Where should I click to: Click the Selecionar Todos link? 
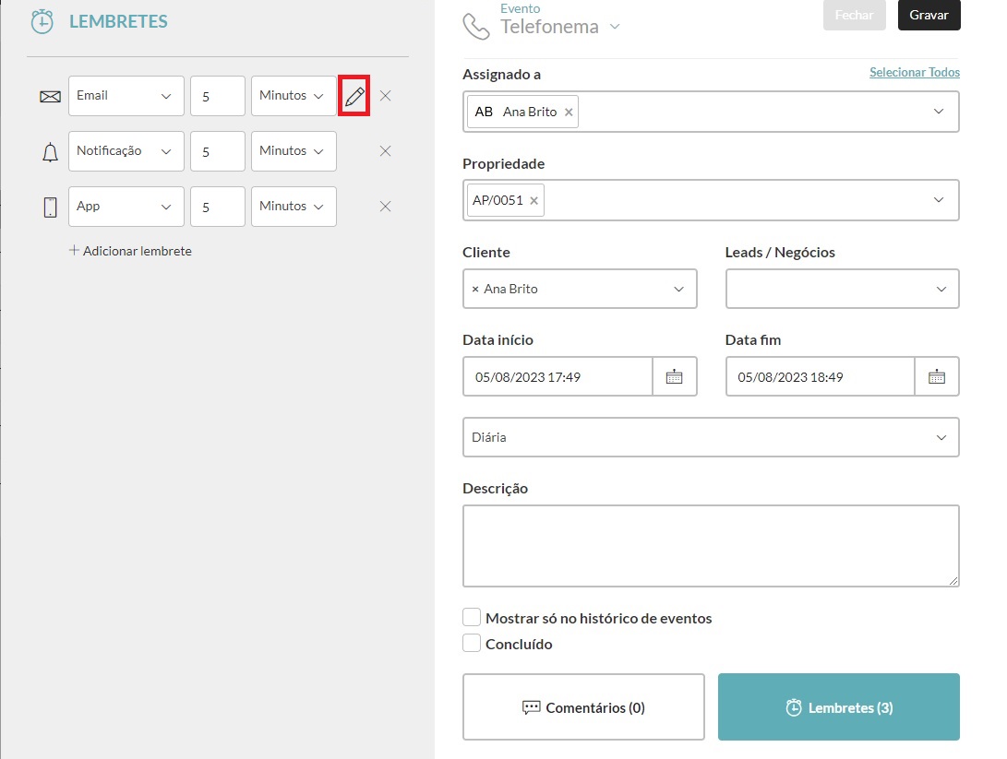click(914, 72)
